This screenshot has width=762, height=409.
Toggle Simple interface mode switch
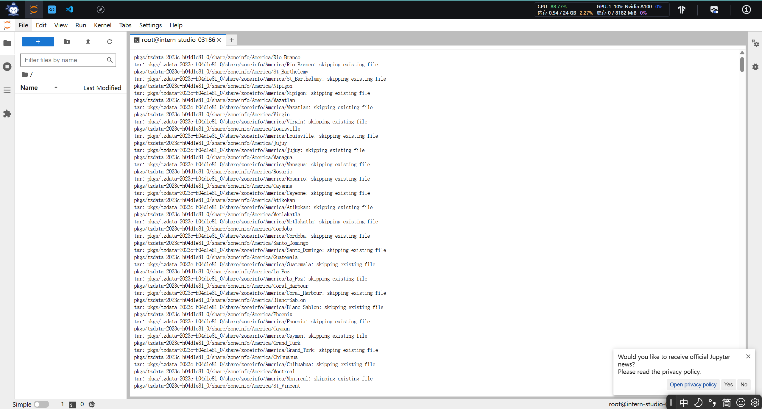pyautogui.click(x=41, y=404)
